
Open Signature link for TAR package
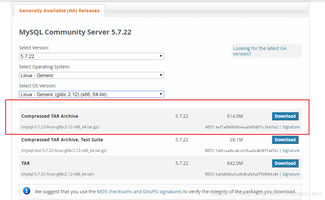tap(291, 174)
